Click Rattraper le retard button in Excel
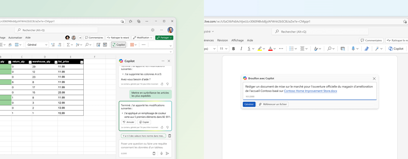This screenshot has height=159, width=408. click(118, 38)
